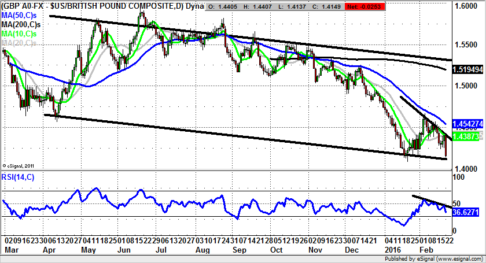Click the eSignal 2011 copyright mark
Image resolution: width=486 pixels, height=263 pixels.
(x=19, y=165)
